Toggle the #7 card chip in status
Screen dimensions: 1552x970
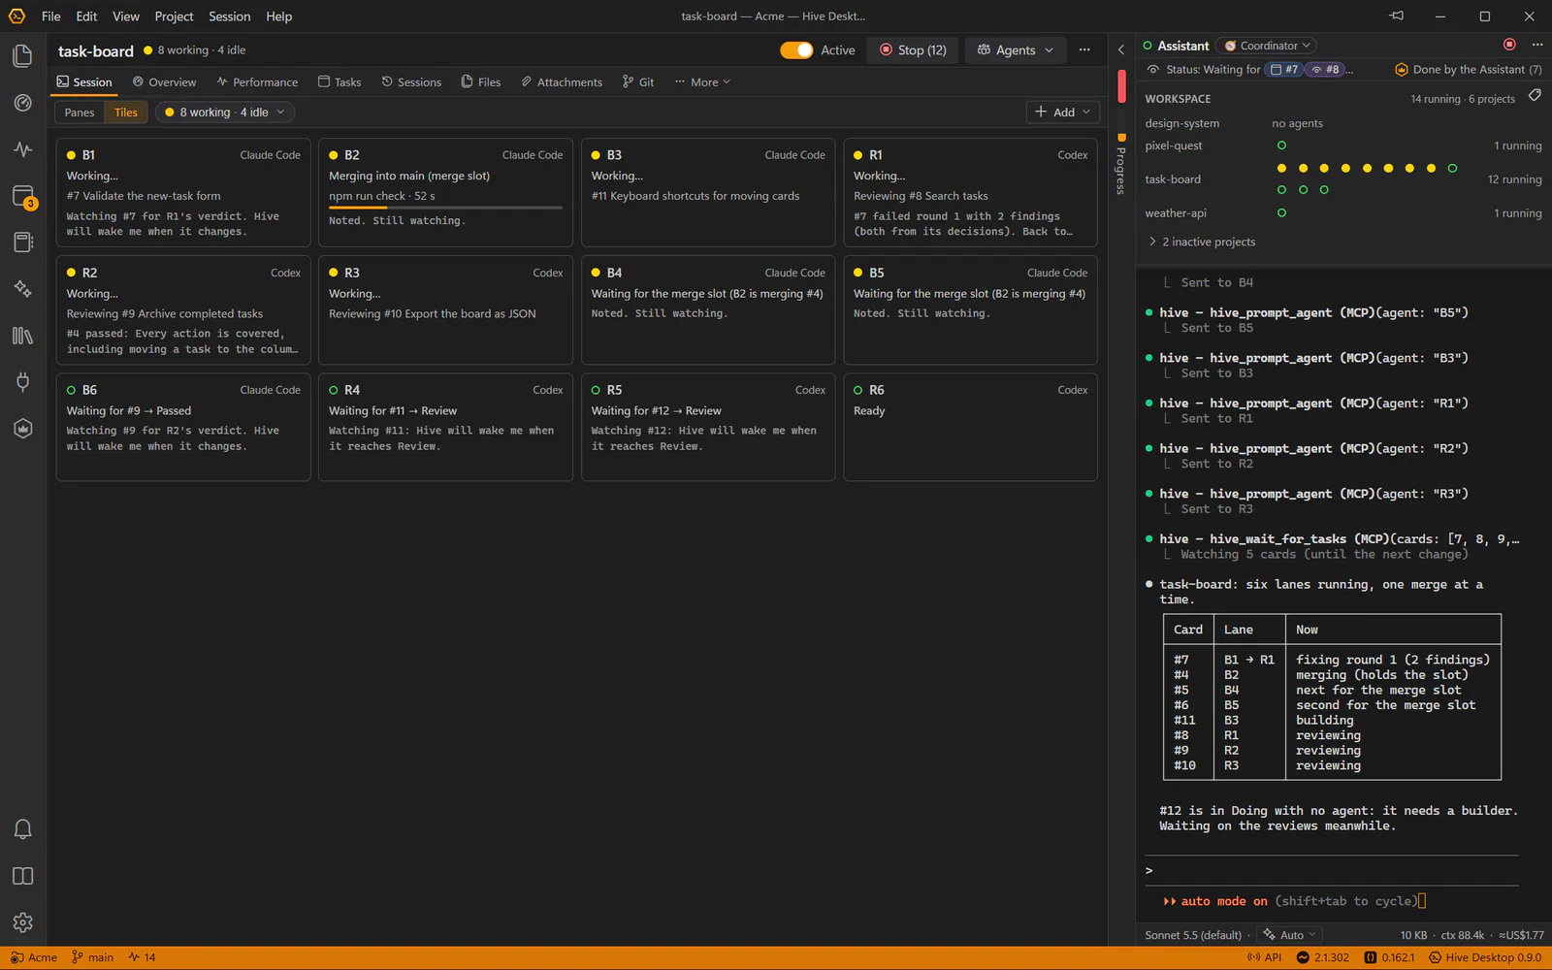click(1284, 70)
